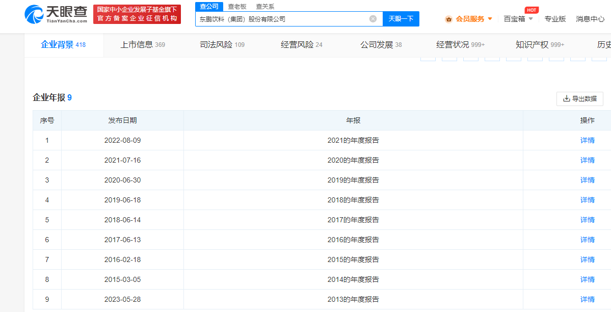
Task: Go to the 司法风险 section tab
Action: pyautogui.click(x=222, y=45)
